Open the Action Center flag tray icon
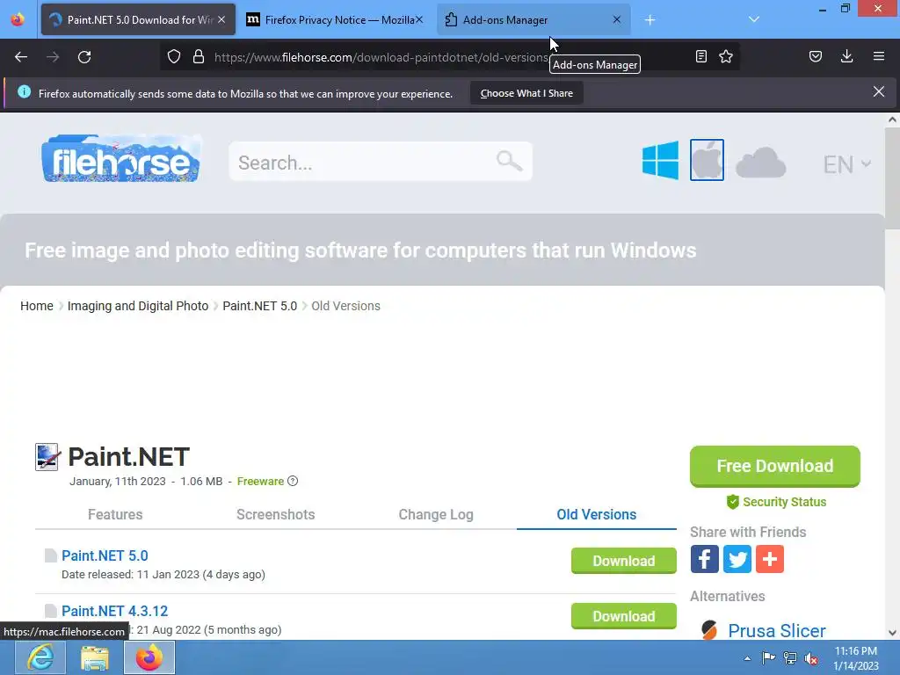This screenshot has width=900, height=675. point(768,658)
